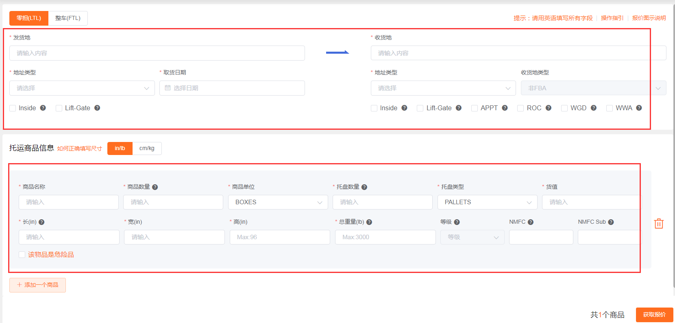Screen dimensions: 675x323
Task: Click the 选择日期 pickup date field
Action: coord(232,88)
